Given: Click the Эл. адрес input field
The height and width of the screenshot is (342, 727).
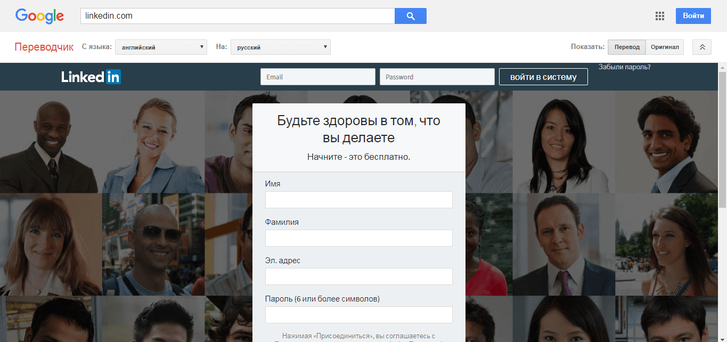Looking at the screenshot, I should coord(359,276).
